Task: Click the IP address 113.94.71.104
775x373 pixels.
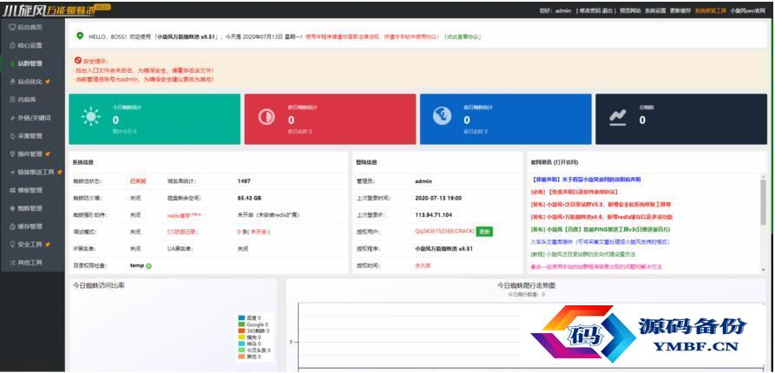Action: pyautogui.click(x=433, y=215)
